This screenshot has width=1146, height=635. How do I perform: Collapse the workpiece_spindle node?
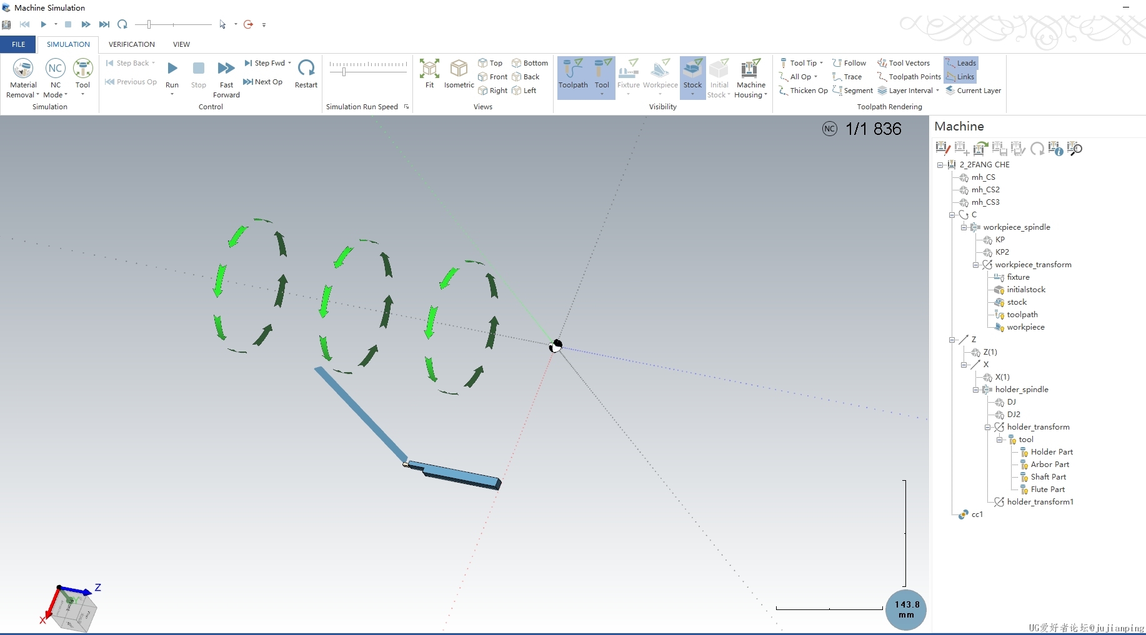point(964,227)
